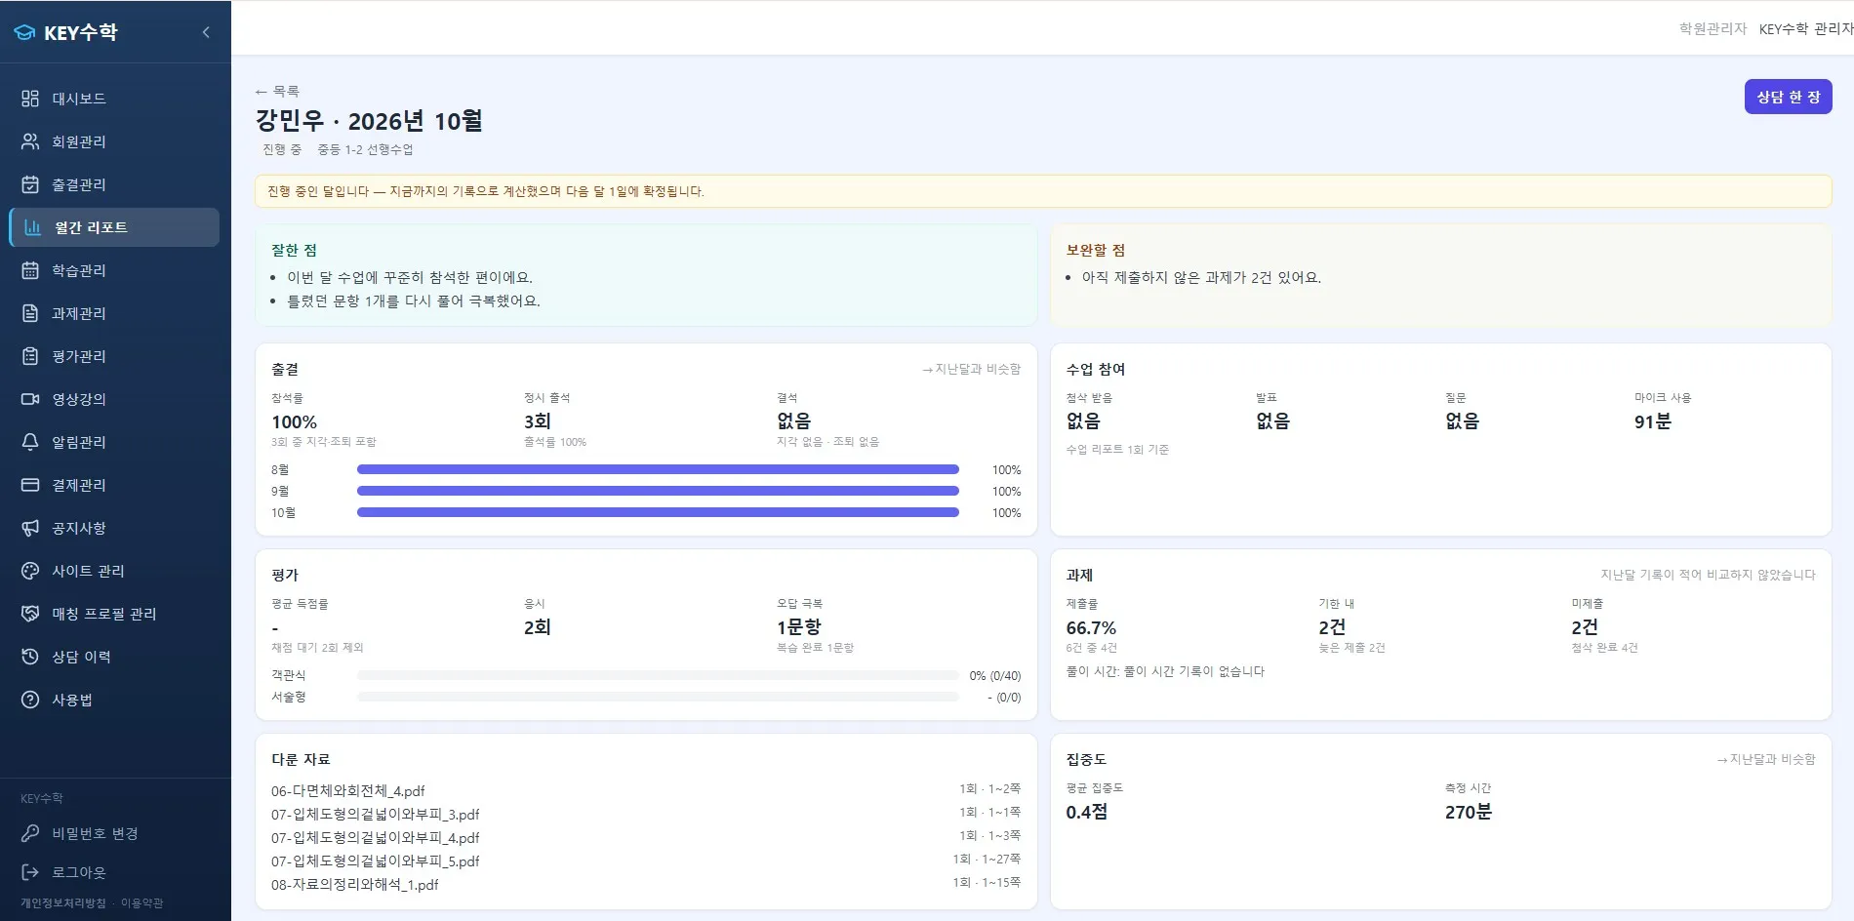Click the 매칭 프로필 관리 handshake icon
This screenshot has height=921, width=1854.
point(30,614)
